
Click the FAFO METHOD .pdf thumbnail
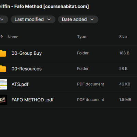(3, 100)
